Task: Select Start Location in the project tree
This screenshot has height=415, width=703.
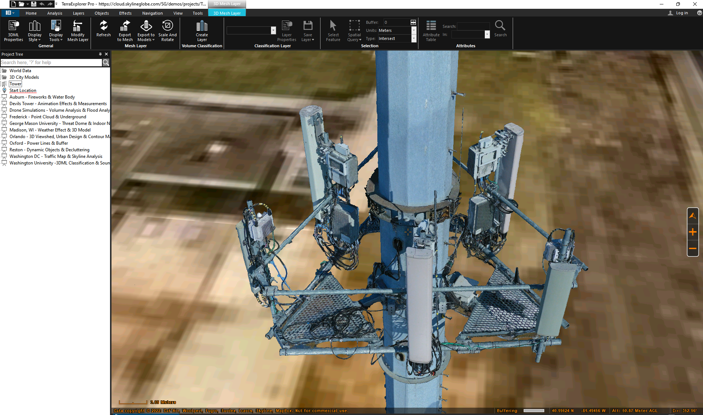Action: [x=23, y=90]
